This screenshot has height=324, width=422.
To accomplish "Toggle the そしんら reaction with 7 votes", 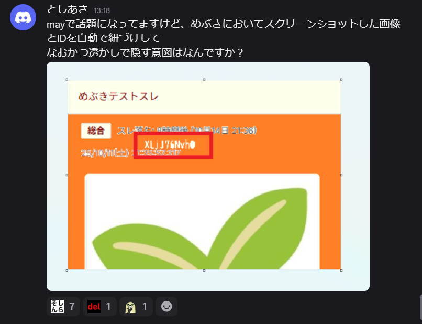I will [63, 307].
